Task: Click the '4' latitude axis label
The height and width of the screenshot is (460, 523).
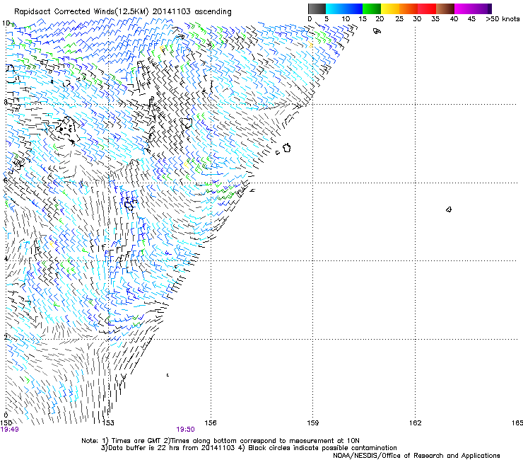Action: pos(6,258)
